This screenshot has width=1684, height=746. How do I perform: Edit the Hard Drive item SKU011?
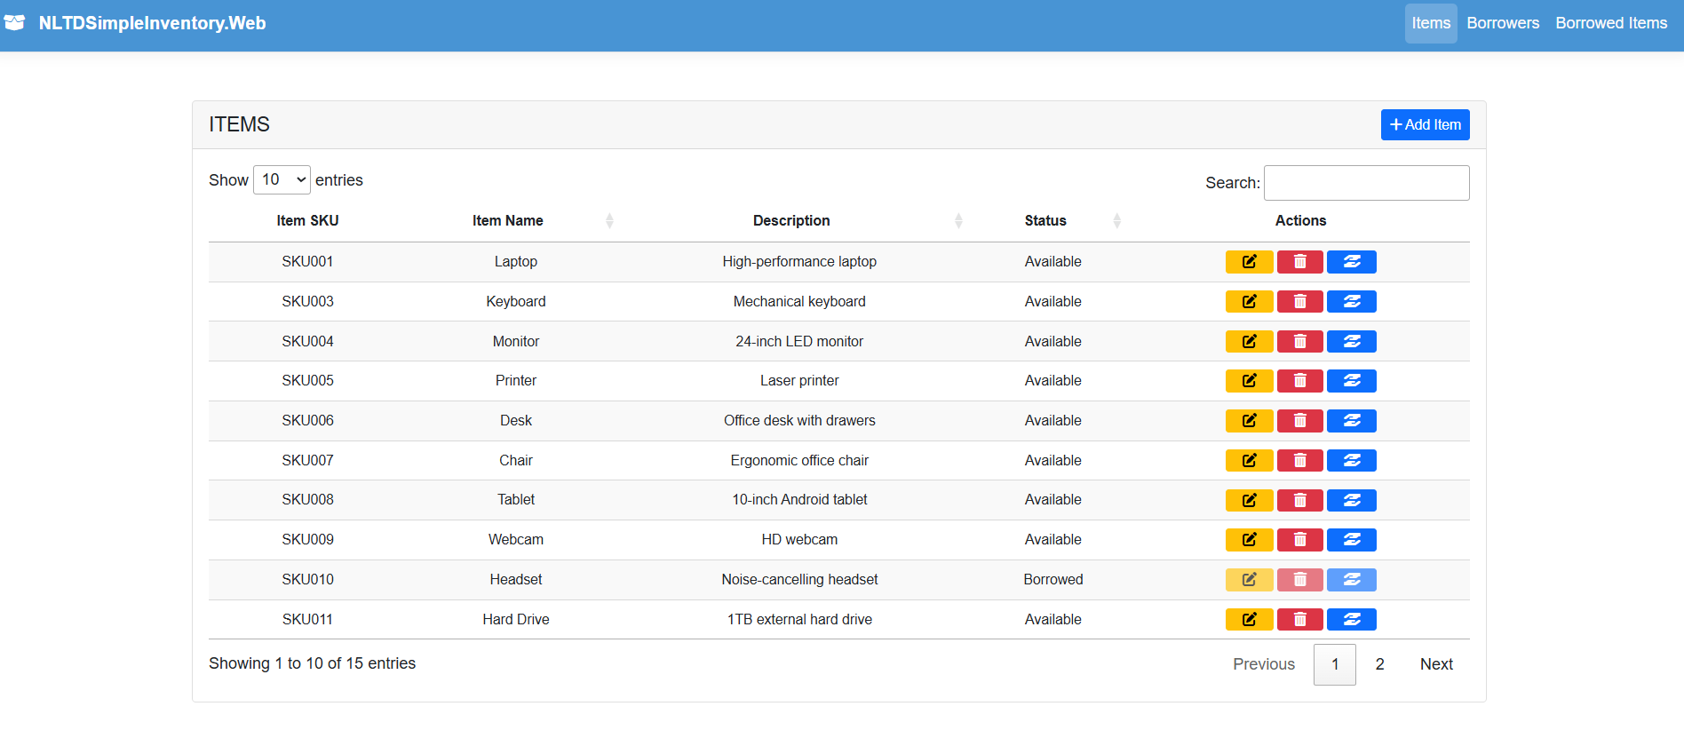pyautogui.click(x=1249, y=619)
